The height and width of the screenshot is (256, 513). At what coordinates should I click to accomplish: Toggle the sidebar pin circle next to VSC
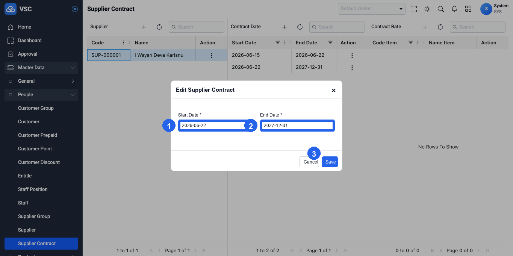(75, 9)
